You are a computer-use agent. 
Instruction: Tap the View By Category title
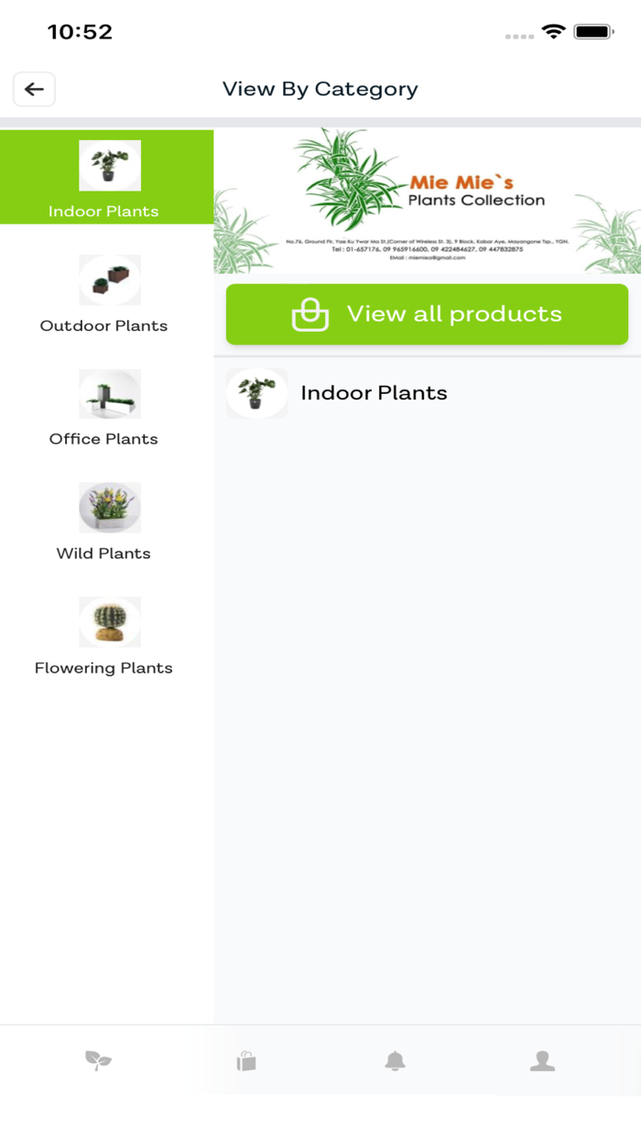[320, 89]
